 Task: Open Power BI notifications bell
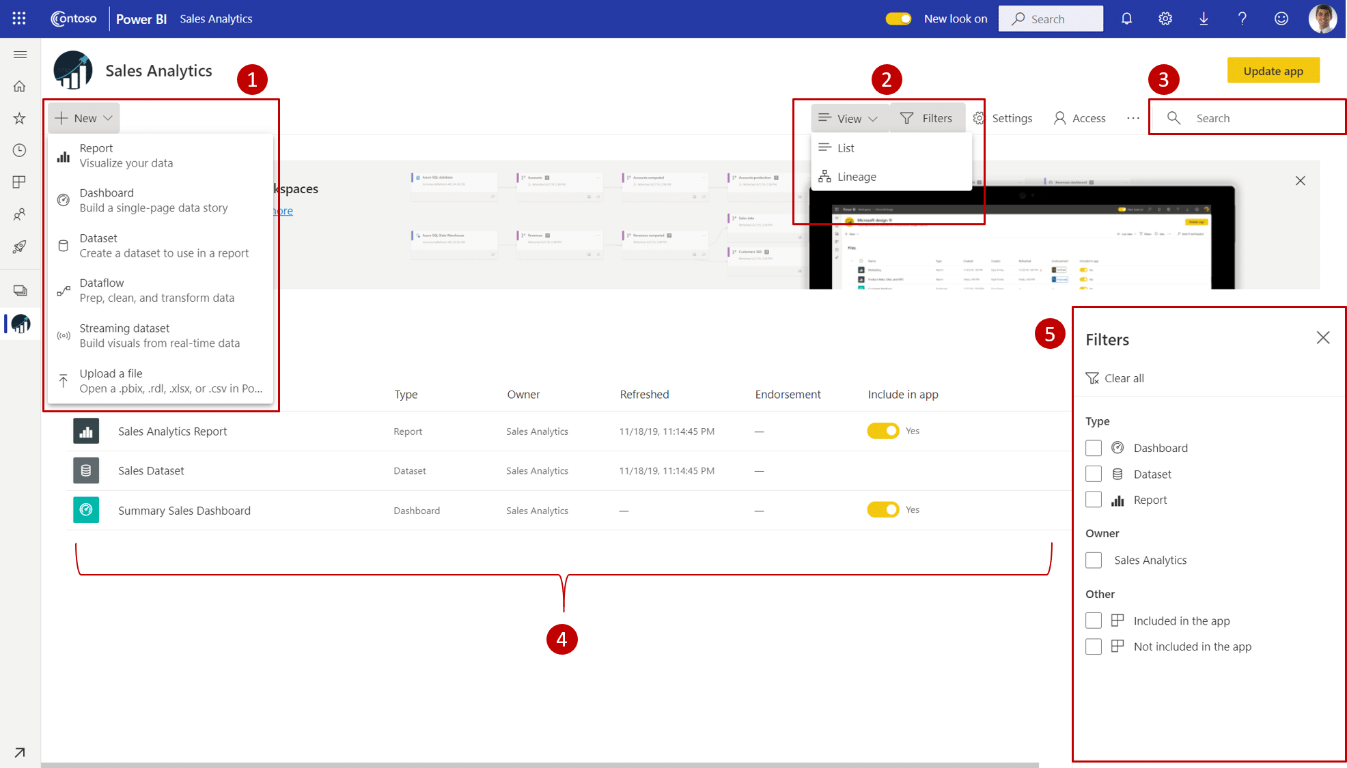(x=1126, y=18)
